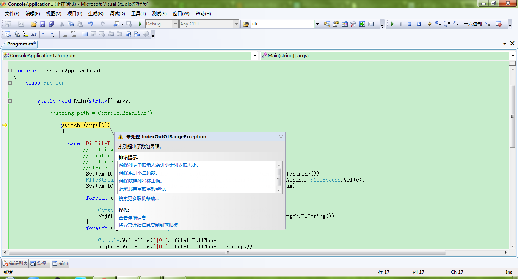Continue debugging with the green play icon
The height and width of the screenshot is (279, 518).
[392, 24]
